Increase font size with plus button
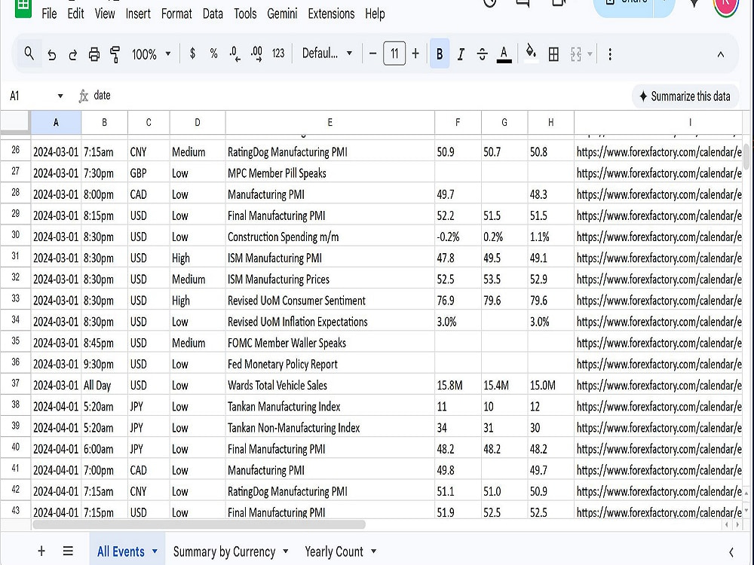754x565 pixels. coord(415,53)
